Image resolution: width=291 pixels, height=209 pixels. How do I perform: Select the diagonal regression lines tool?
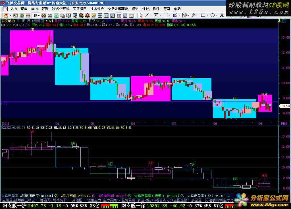coord(194,15)
